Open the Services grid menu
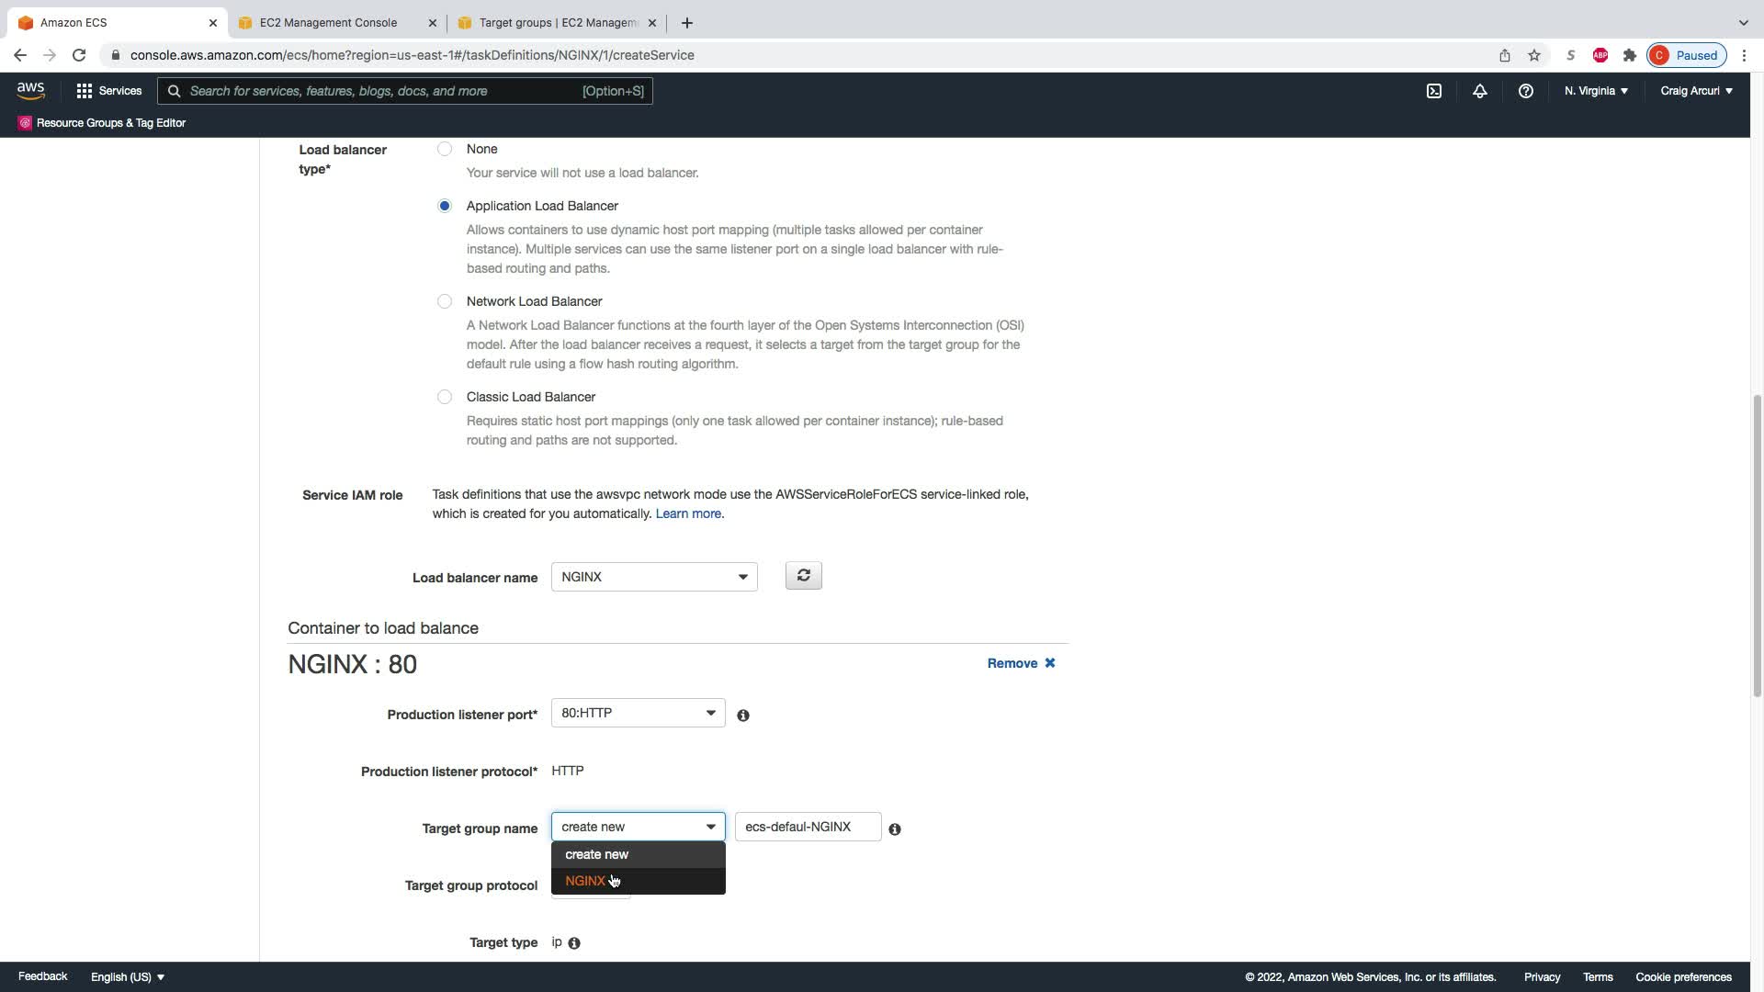 point(108,91)
